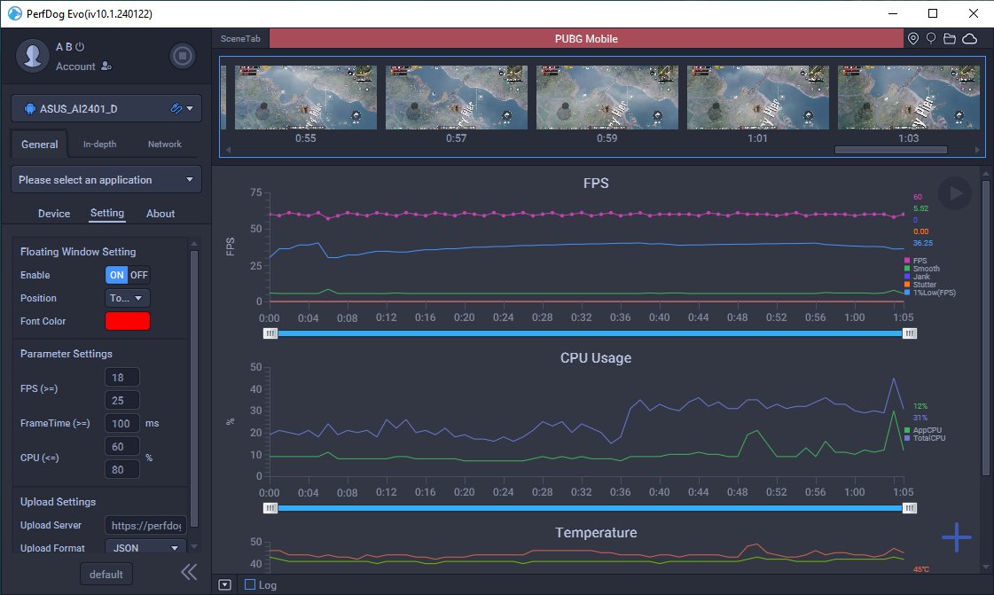
Task: Click the SceneTab label
Action: (x=240, y=39)
